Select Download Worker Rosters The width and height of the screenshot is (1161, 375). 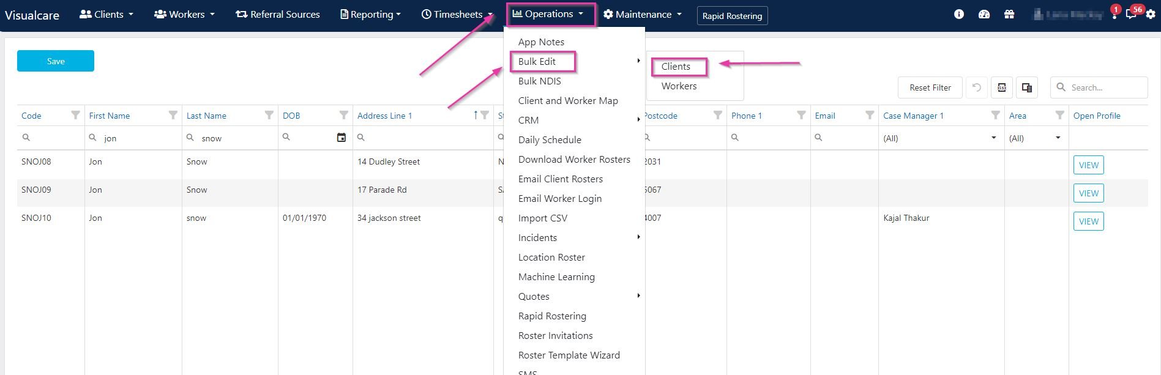pyautogui.click(x=574, y=159)
